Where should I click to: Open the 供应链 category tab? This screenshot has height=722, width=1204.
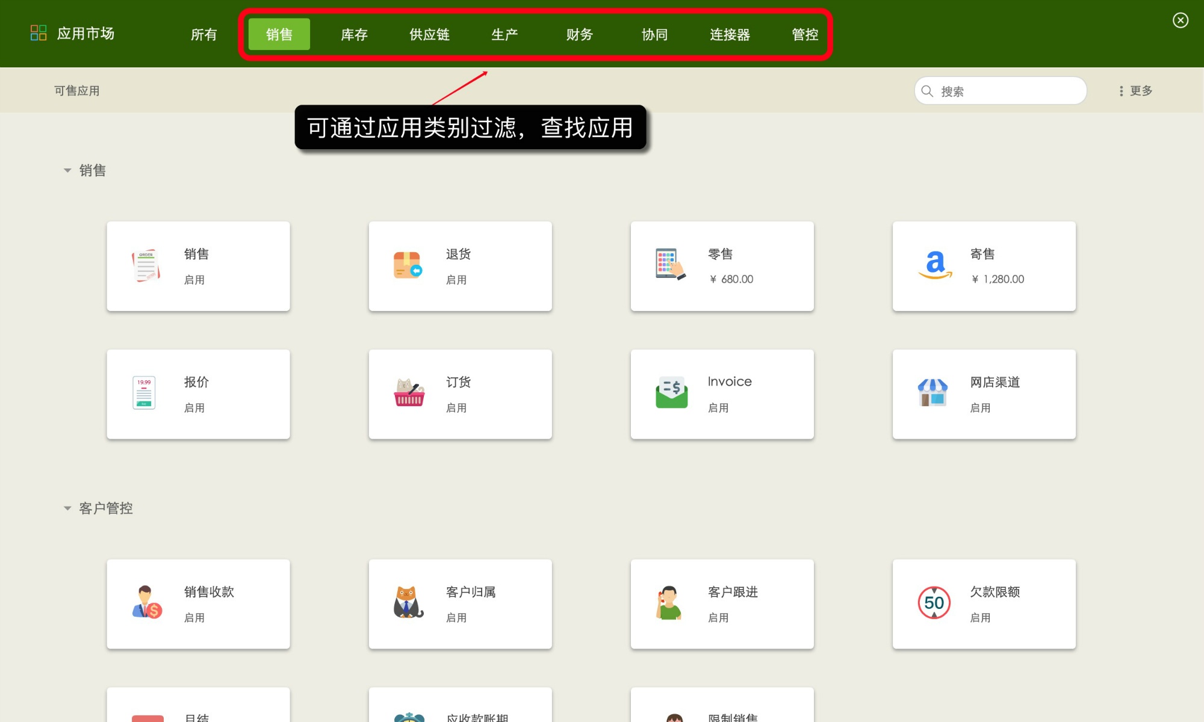[x=430, y=34]
